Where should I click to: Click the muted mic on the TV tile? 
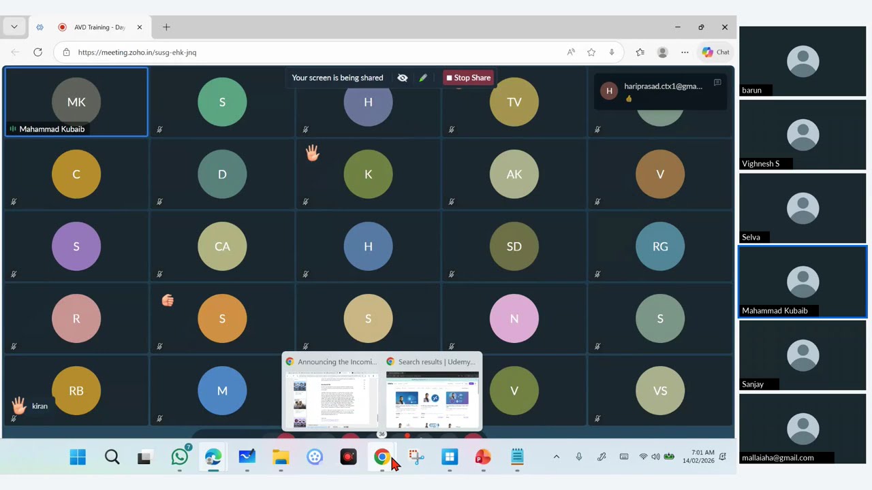[x=452, y=129]
